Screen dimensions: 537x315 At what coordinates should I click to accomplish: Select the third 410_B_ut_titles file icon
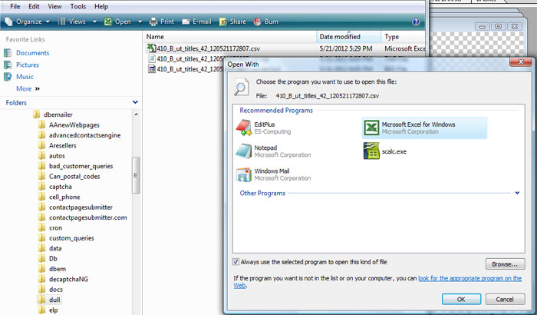tap(152, 69)
